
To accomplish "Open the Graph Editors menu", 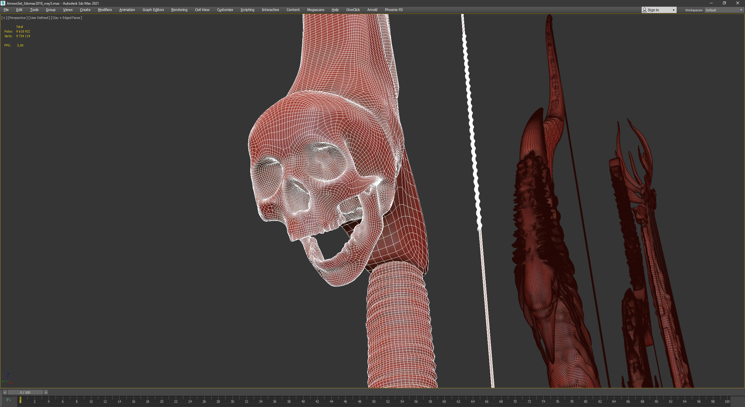I will [x=153, y=10].
